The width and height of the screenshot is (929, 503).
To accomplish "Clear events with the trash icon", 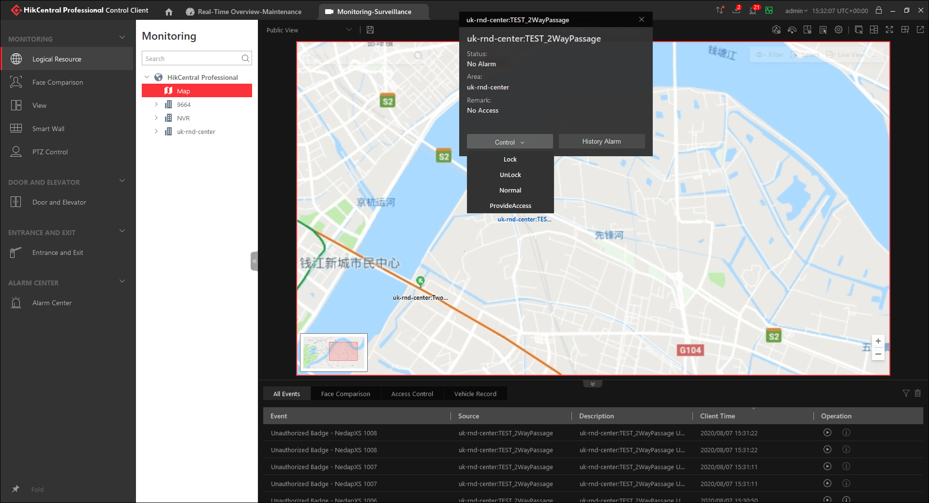I will [x=918, y=393].
